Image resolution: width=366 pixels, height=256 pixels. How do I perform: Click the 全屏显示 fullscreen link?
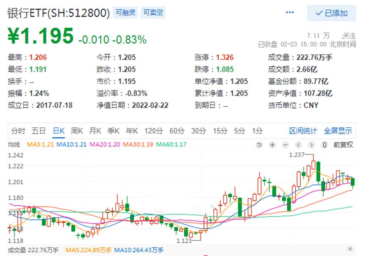pyautogui.click(x=338, y=131)
